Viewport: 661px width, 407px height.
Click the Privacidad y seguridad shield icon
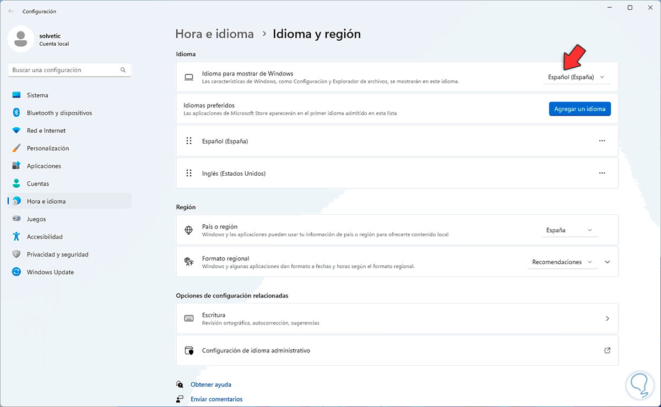click(x=17, y=254)
